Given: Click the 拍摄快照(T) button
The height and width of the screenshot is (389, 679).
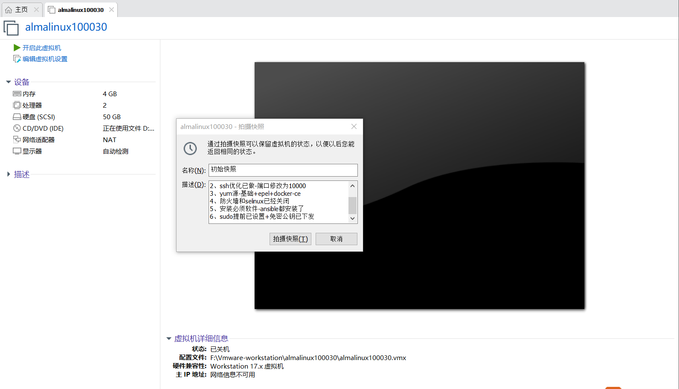Looking at the screenshot, I should 290,239.
